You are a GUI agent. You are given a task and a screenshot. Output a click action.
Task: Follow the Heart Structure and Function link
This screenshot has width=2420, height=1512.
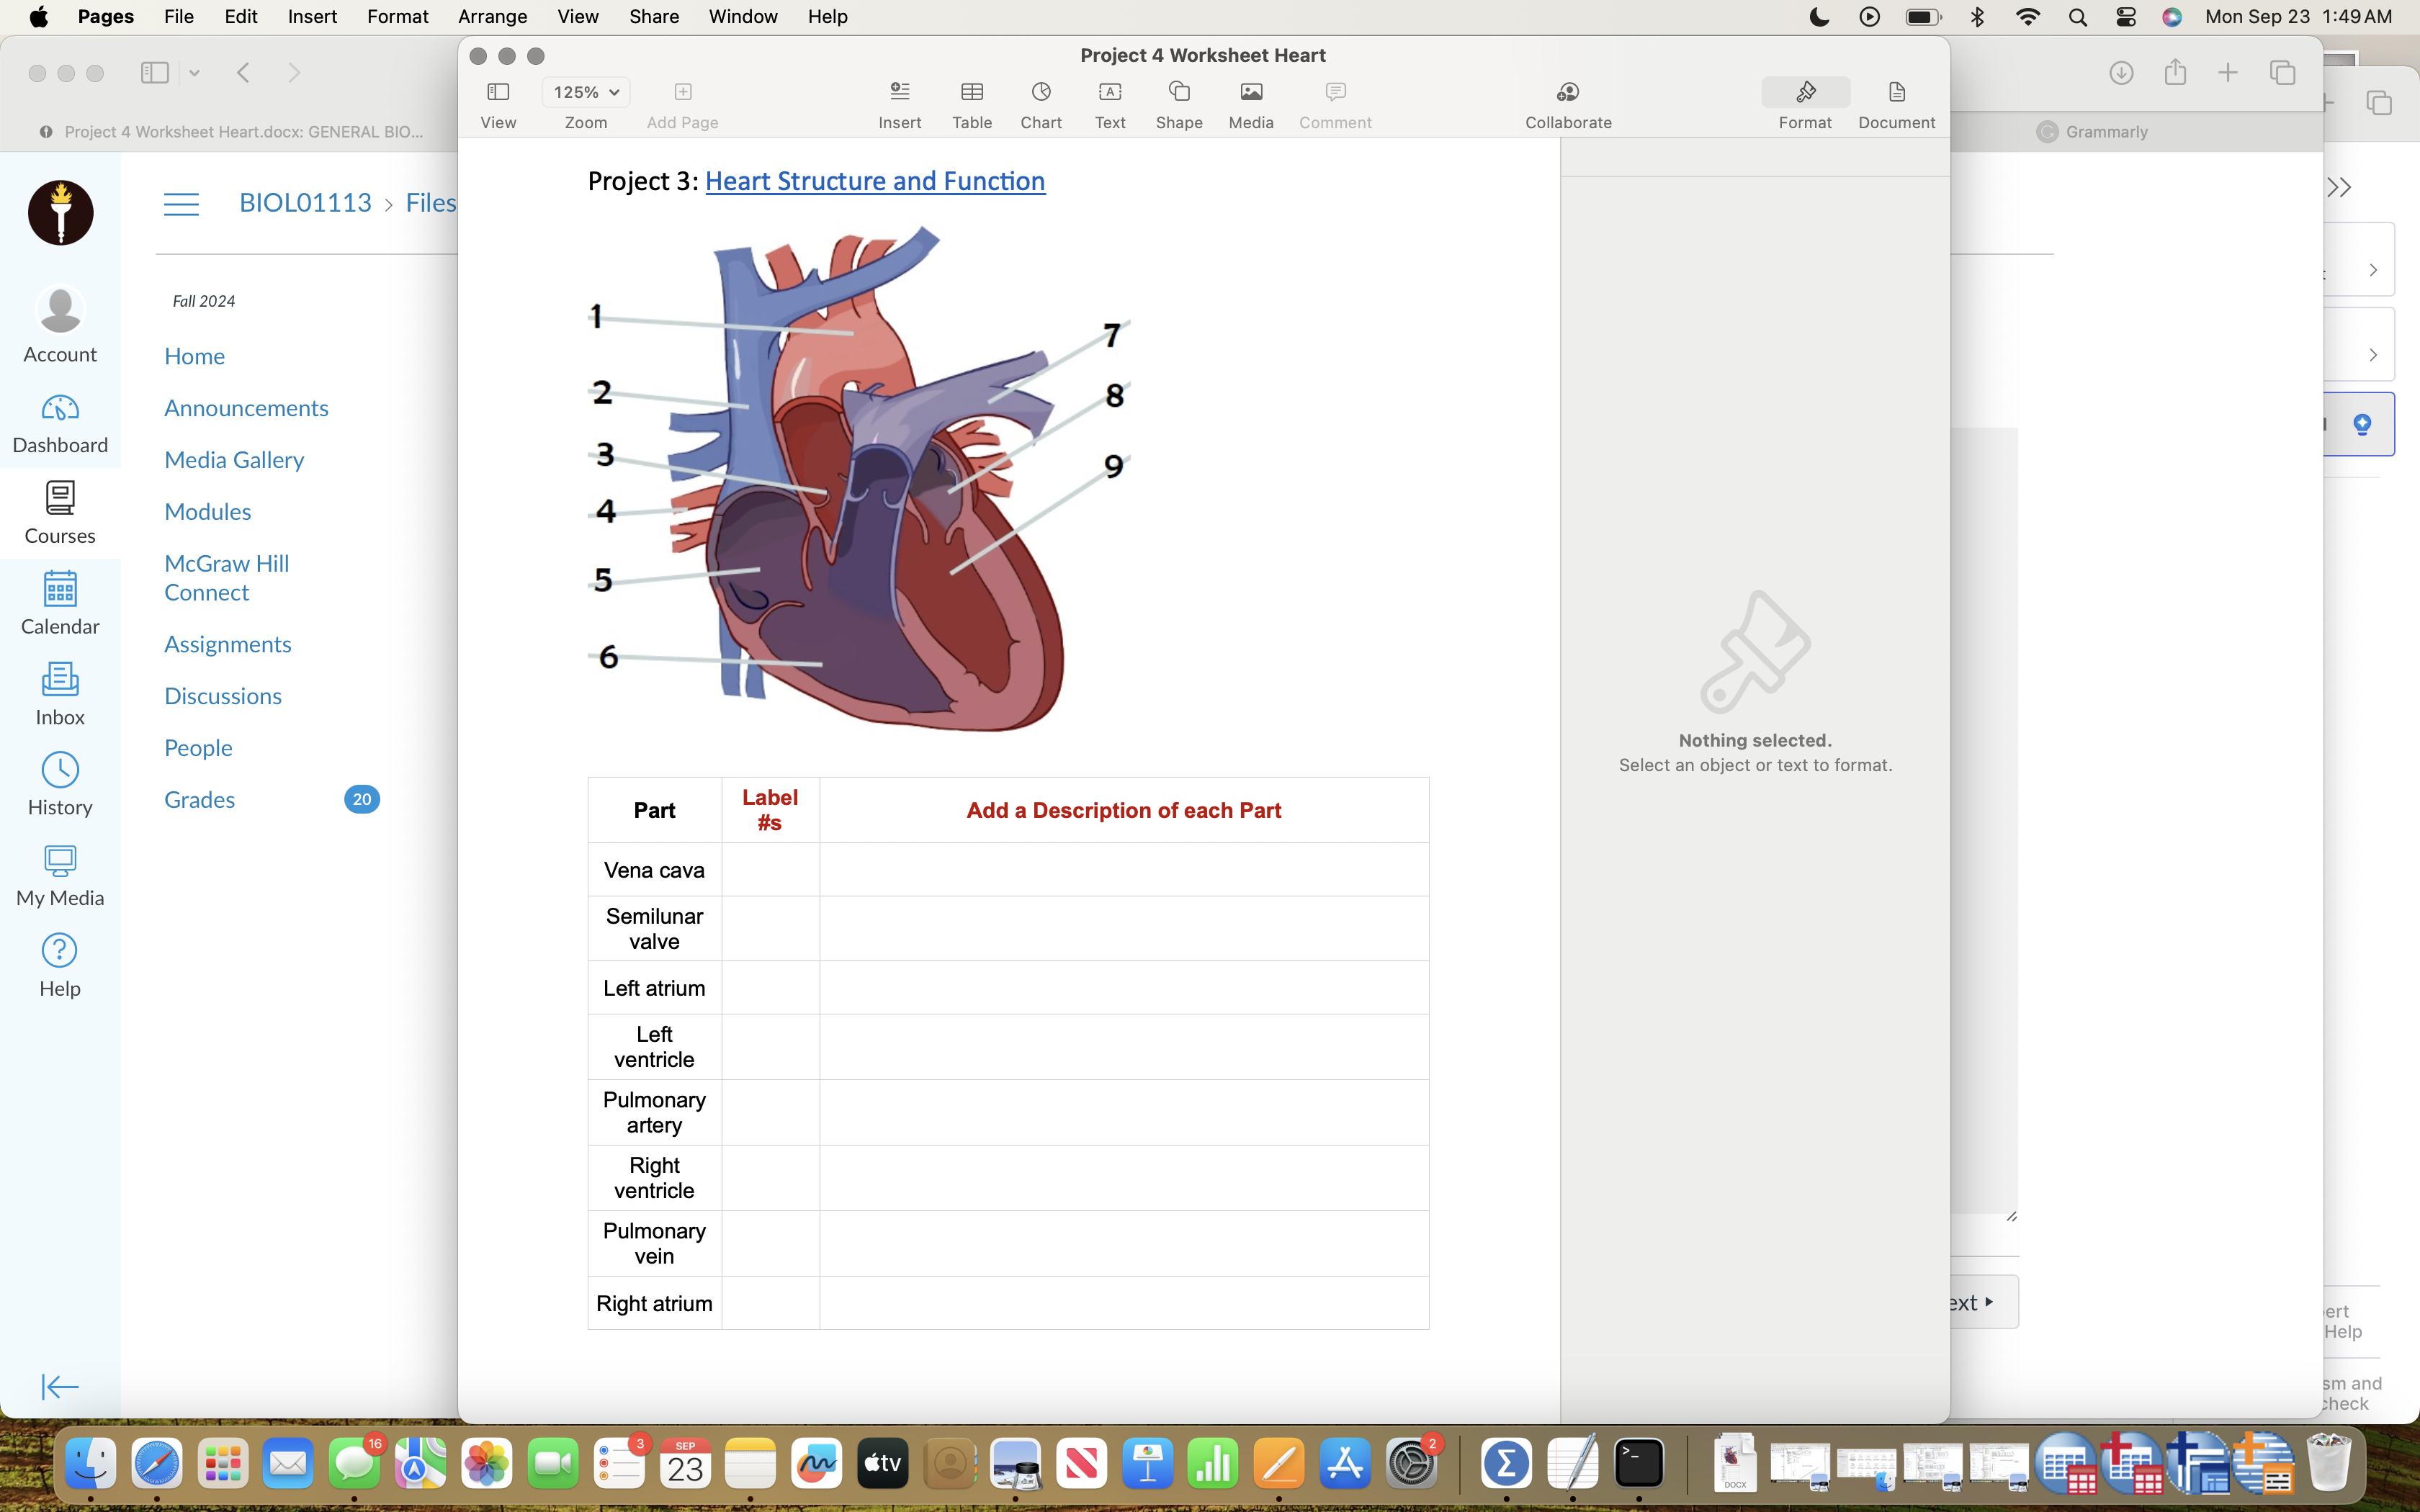tap(875, 181)
